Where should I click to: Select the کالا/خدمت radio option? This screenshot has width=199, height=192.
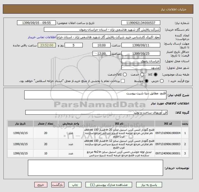125,74
